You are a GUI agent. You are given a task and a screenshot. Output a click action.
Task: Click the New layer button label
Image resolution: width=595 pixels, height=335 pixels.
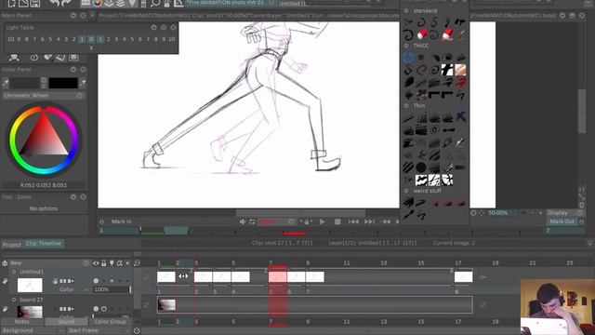[x=16, y=262]
